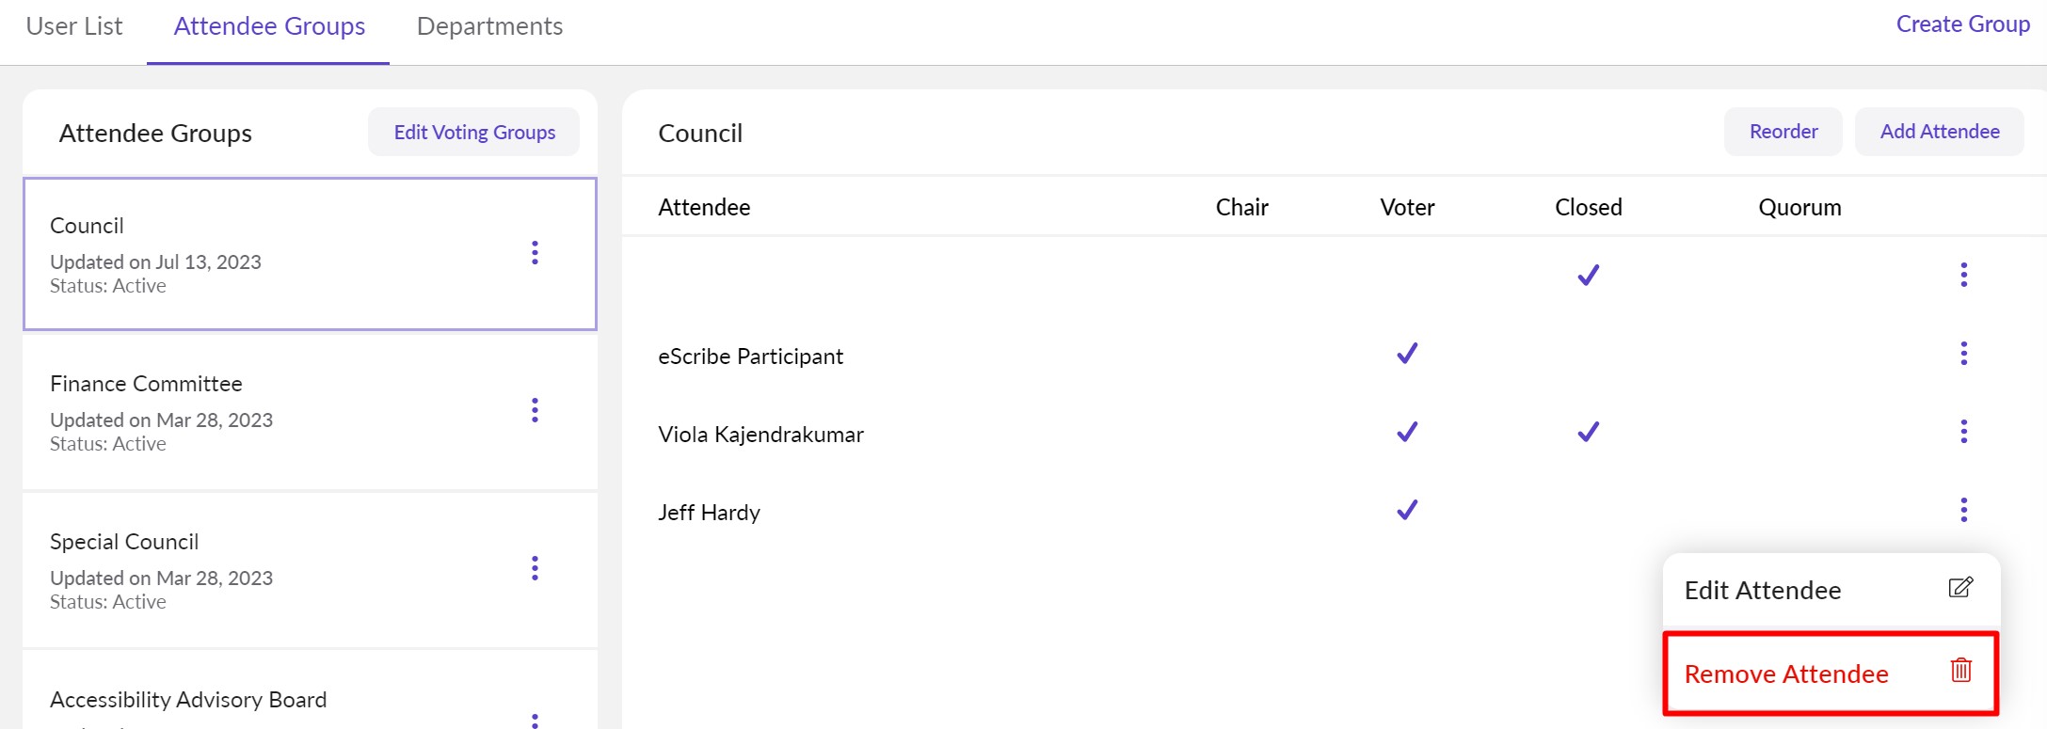Toggle Voter checkmark for Jeff Hardy
The width and height of the screenshot is (2047, 729).
coord(1407,510)
